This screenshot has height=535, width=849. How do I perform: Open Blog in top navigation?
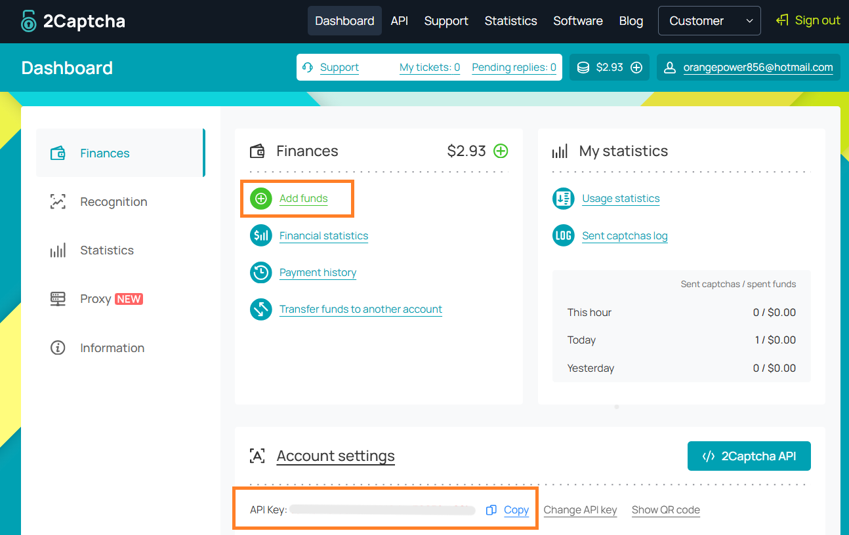pyautogui.click(x=631, y=21)
